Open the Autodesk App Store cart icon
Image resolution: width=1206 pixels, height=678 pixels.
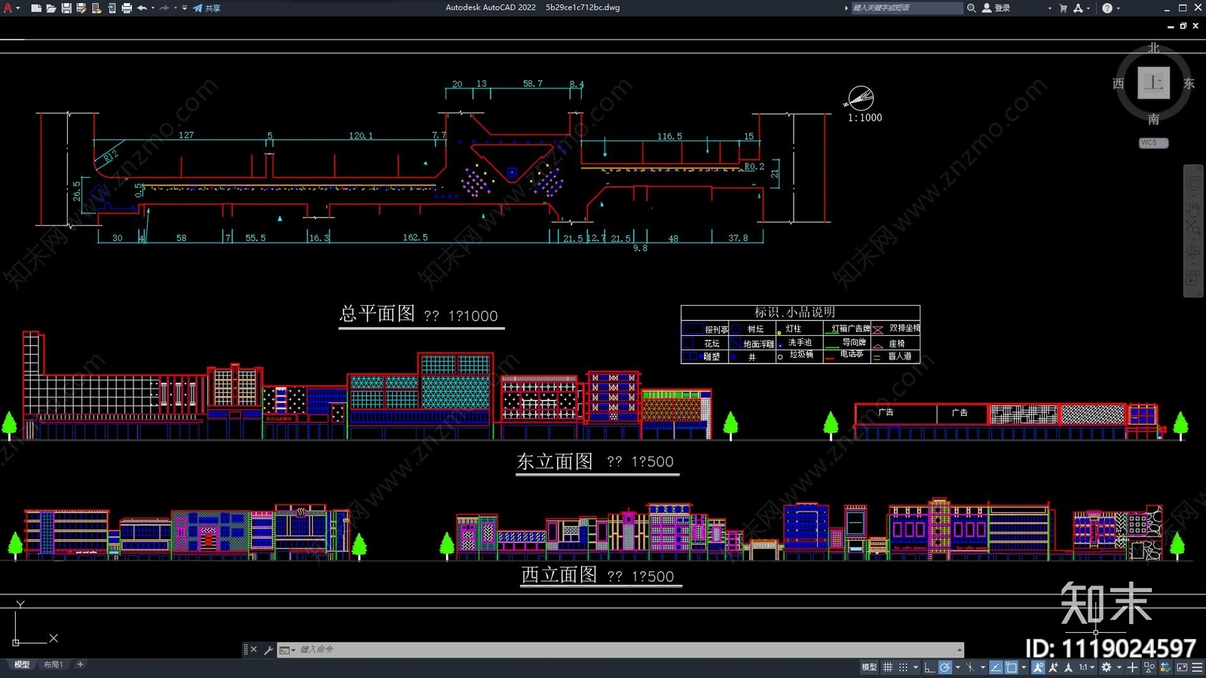pyautogui.click(x=1064, y=8)
